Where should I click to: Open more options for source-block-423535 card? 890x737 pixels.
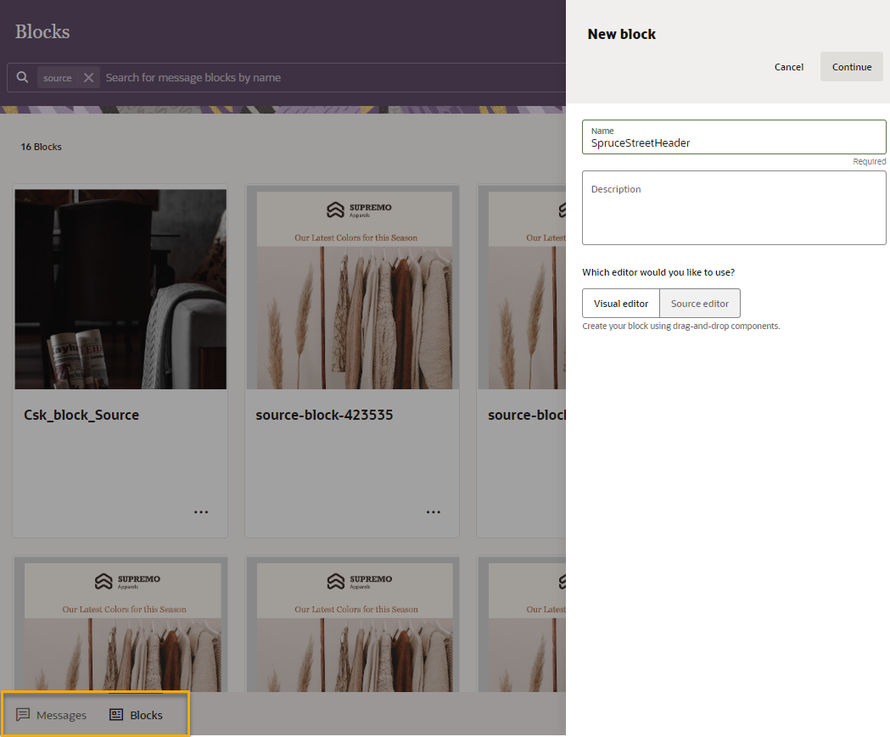pos(433,511)
